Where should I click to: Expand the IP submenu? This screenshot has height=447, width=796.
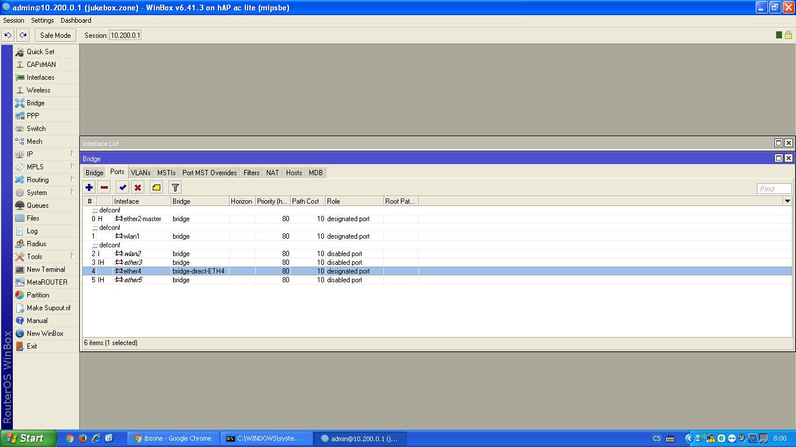tap(46, 154)
